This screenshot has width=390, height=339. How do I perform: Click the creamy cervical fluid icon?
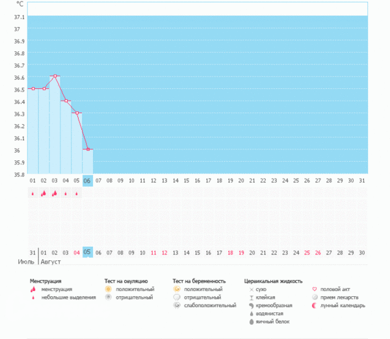coord(251,305)
